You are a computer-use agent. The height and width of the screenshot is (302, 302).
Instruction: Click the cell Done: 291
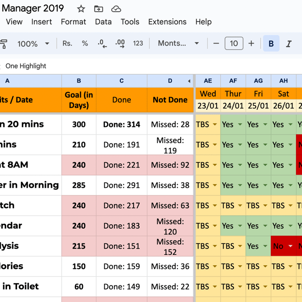[x=122, y=185]
